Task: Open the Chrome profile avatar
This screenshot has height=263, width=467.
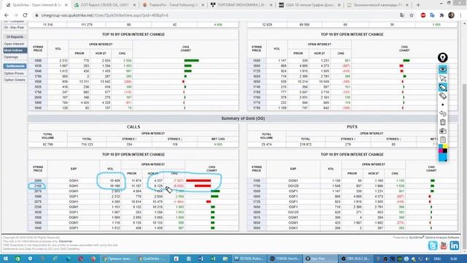Action: point(451,15)
